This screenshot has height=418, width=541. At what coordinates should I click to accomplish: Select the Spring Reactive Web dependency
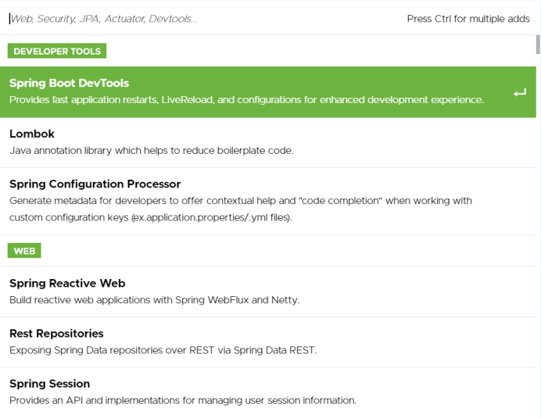coord(268,291)
